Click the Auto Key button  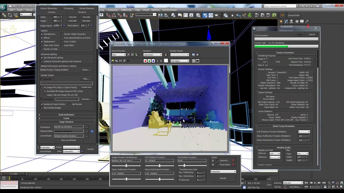coord(278,183)
